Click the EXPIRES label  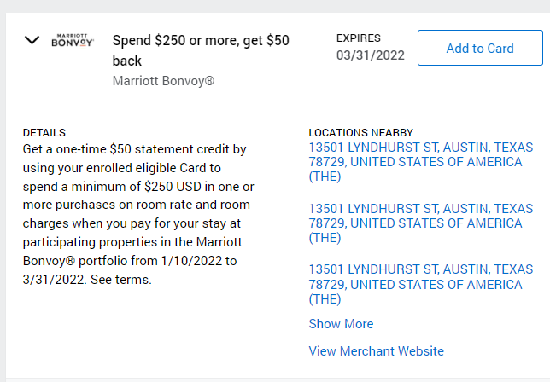click(359, 38)
